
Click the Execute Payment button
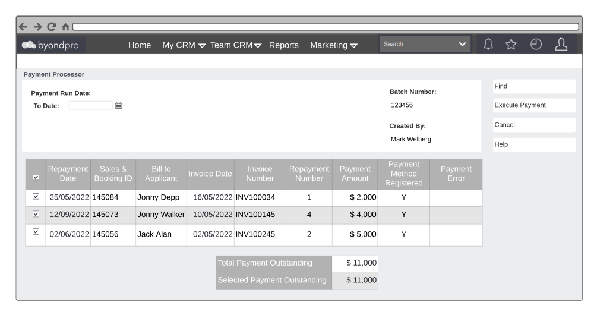(x=533, y=105)
